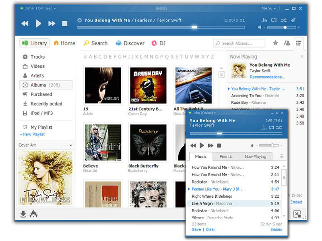
Task: Seek main song progress bar
Action: click(161, 27)
